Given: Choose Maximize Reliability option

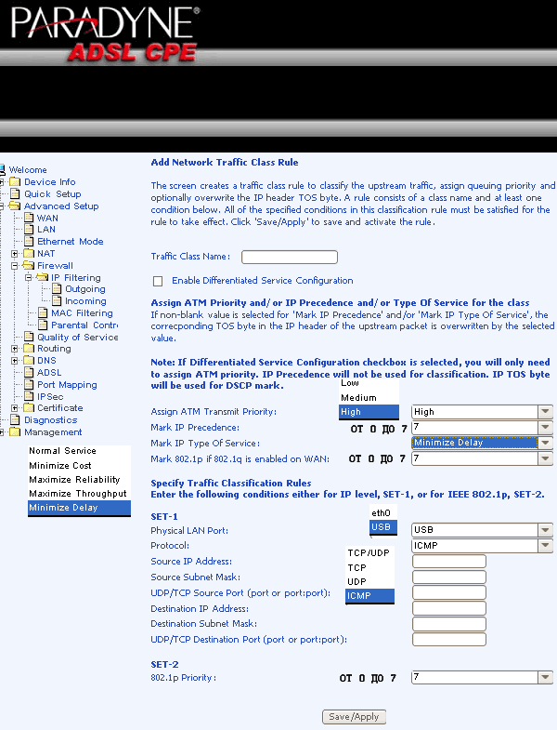Looking at the screenshot, I should [x=80, y=480].
